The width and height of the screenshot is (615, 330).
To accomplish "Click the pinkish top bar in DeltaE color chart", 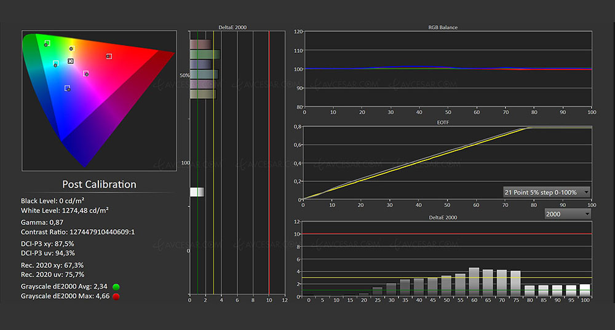I will click(200, 44).
